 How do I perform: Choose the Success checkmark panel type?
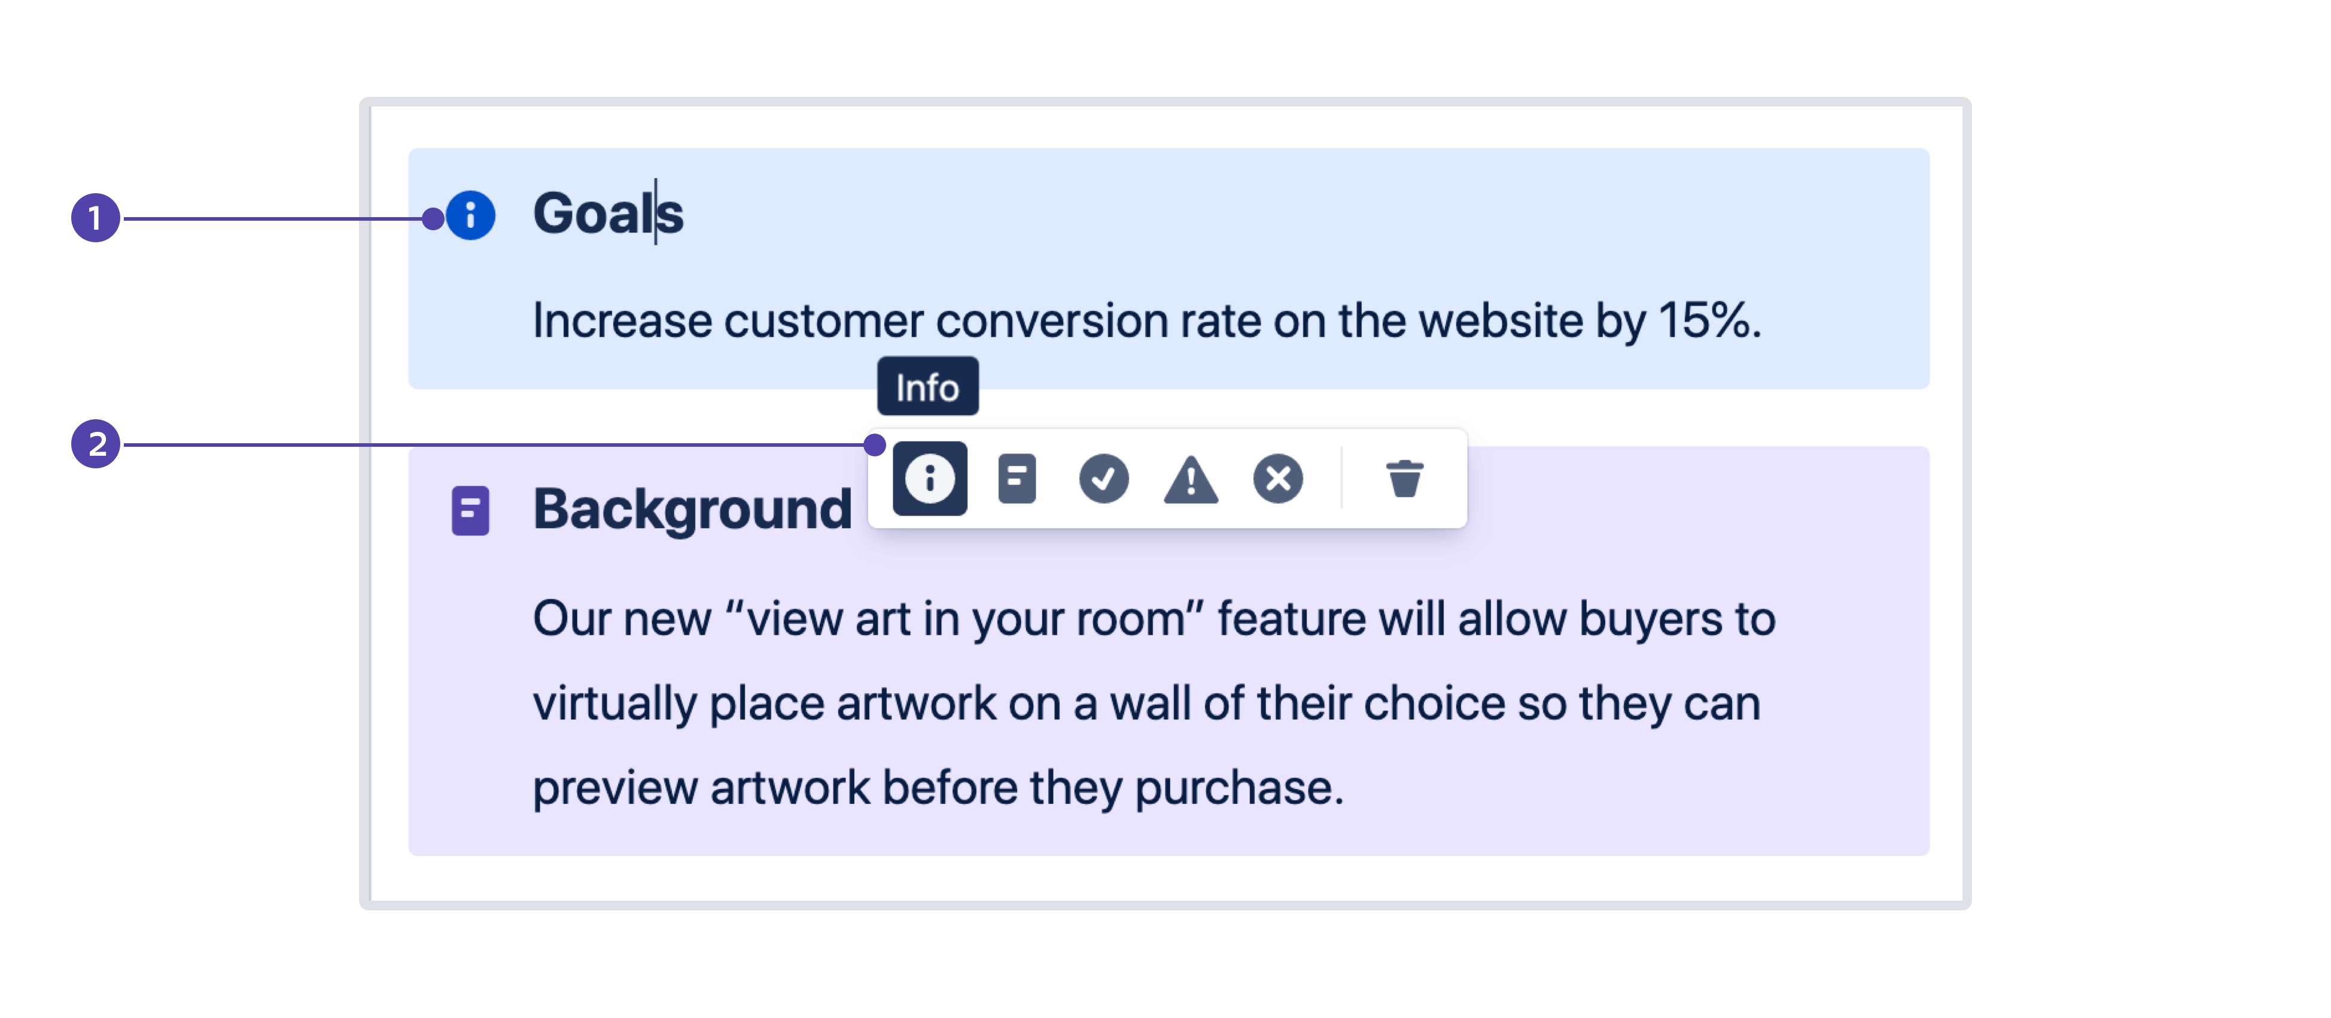coord(1103,478)
